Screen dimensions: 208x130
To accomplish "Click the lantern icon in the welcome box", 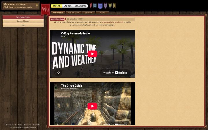I will pos(37,6).
